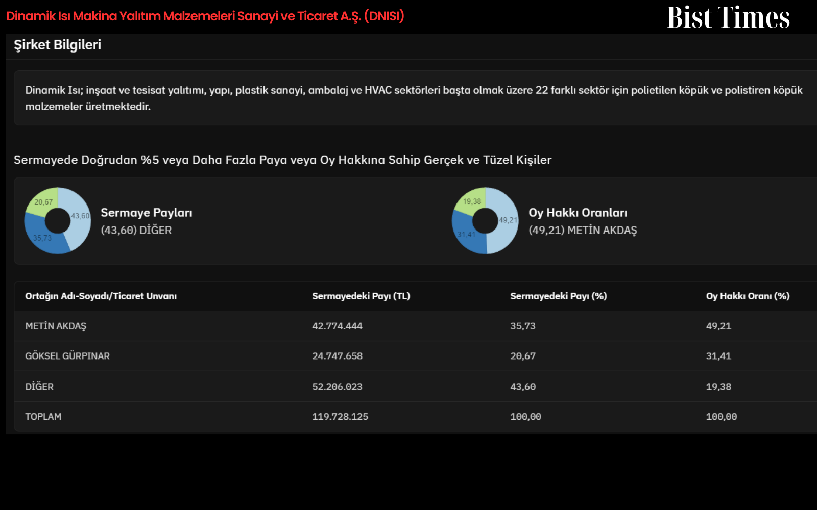Select the 31,41 dark blue slice of the Oy Hakkı chart
Viewport: 817px width, 510px height.
coord(466,235)
